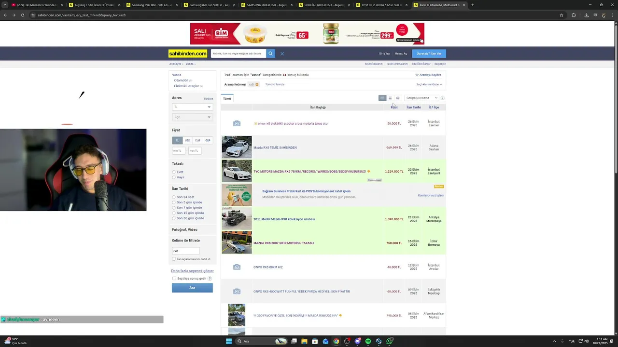
Task: Click the sorting info icon
Action: click(442, 98)
